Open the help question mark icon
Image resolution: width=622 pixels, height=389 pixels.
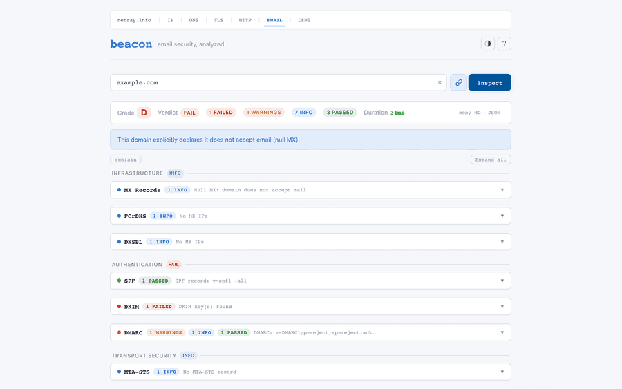point(505,44)
